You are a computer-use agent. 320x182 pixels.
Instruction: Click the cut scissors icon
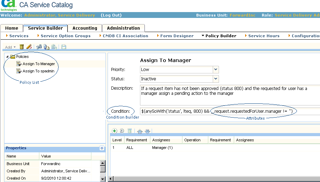coord(39,47)
